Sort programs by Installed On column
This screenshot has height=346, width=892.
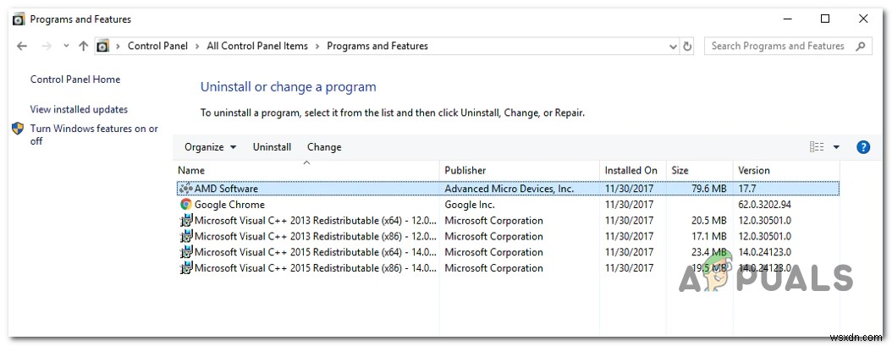(x=630, y=170)
